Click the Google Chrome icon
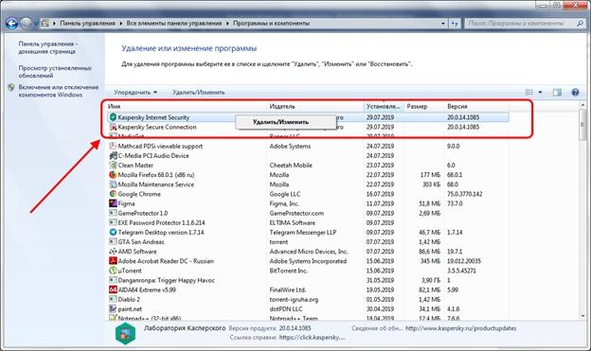 (113, 194)
